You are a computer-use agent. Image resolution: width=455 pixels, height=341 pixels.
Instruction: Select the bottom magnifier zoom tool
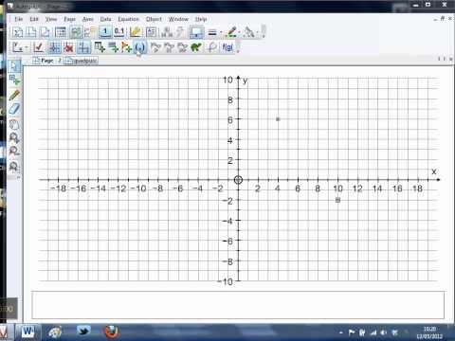tap(14, 166)
